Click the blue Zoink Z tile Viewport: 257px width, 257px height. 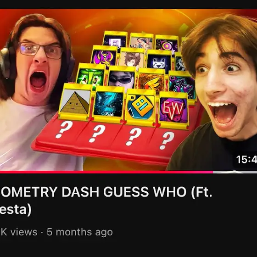point(108,105)
